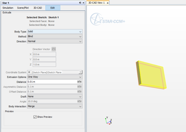Expand the Extrusion Options dropdown

click(55, 77)
